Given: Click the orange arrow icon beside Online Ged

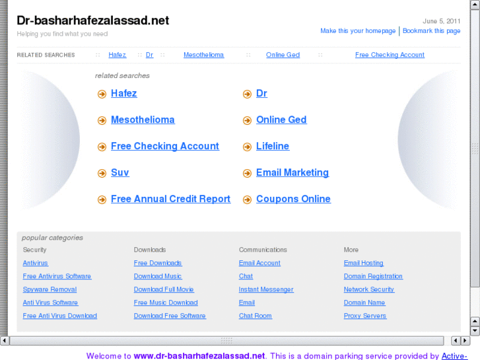Looking at the screenshot, I should 247,121.
